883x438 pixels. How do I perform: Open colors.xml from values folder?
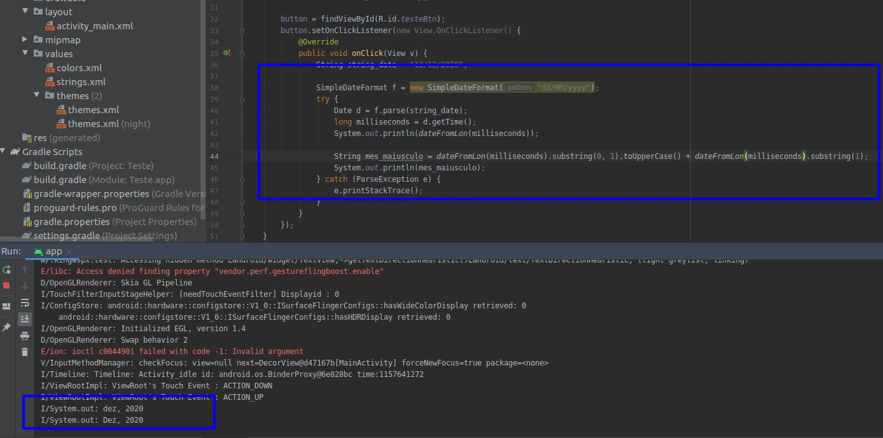point(79,68)
